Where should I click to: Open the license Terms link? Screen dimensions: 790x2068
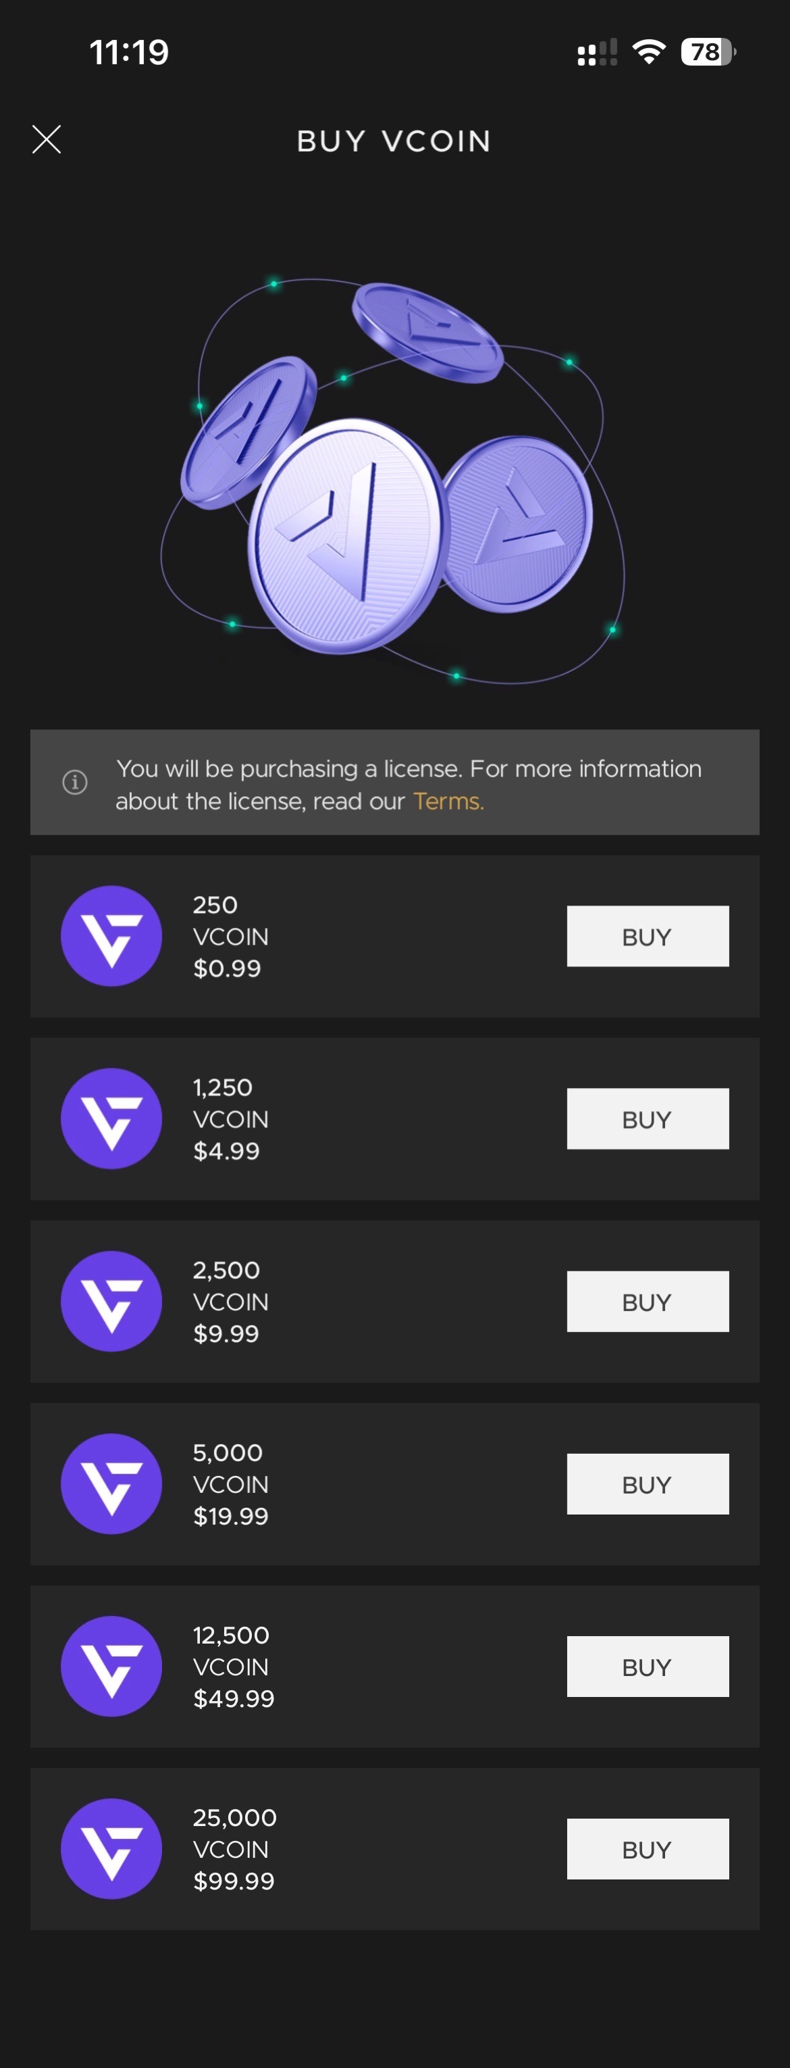point(448,802)
